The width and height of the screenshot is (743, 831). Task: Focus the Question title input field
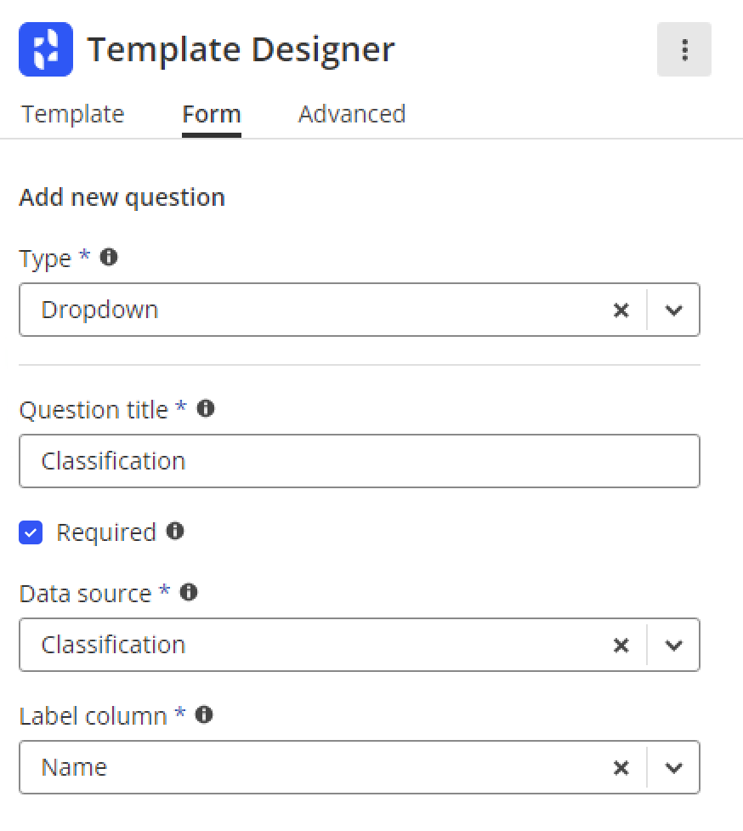pos(359,461)
